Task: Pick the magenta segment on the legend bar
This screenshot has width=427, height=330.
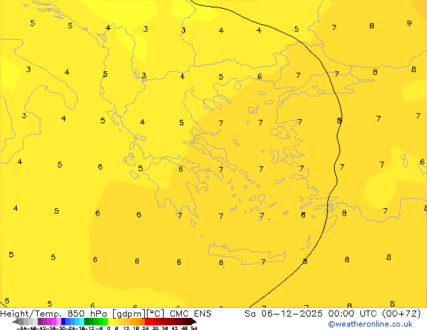Action: coord(49,321)
